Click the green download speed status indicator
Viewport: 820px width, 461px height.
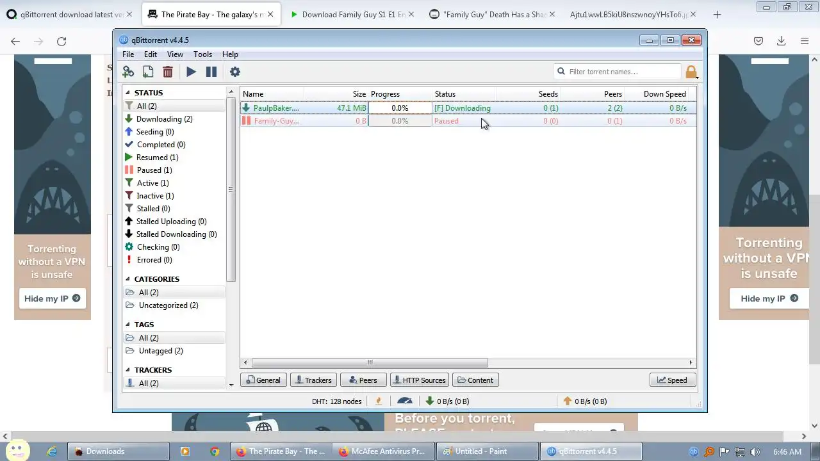(447, 401)
